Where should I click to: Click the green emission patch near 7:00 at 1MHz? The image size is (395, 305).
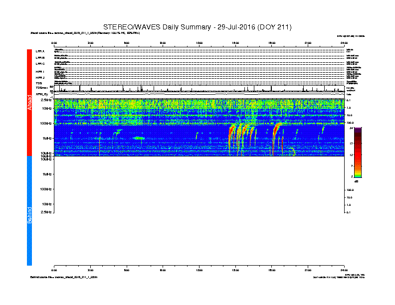(139, 138)
